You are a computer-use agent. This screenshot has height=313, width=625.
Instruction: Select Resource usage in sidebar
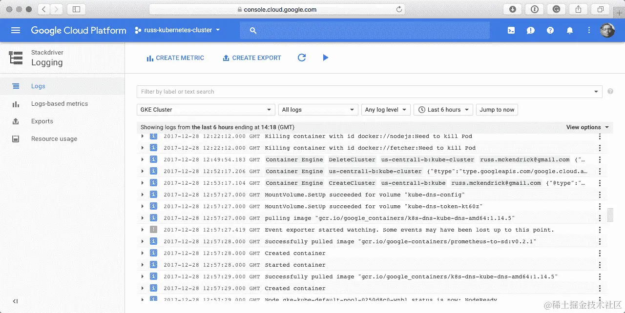[62, 139]
